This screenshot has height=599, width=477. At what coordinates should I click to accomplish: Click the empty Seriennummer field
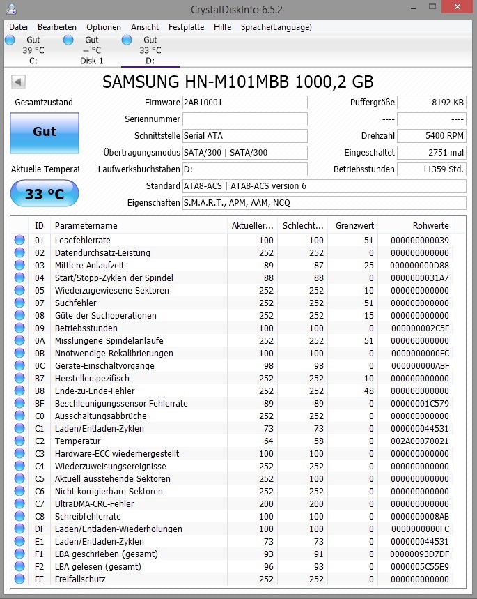245,119
